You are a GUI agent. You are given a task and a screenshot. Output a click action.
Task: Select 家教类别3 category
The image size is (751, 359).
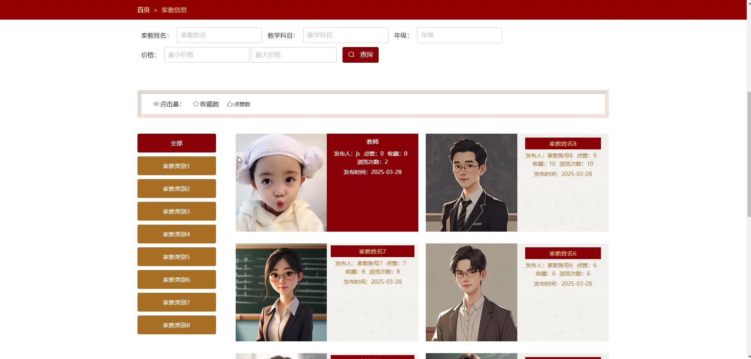(x=177, y=211)
